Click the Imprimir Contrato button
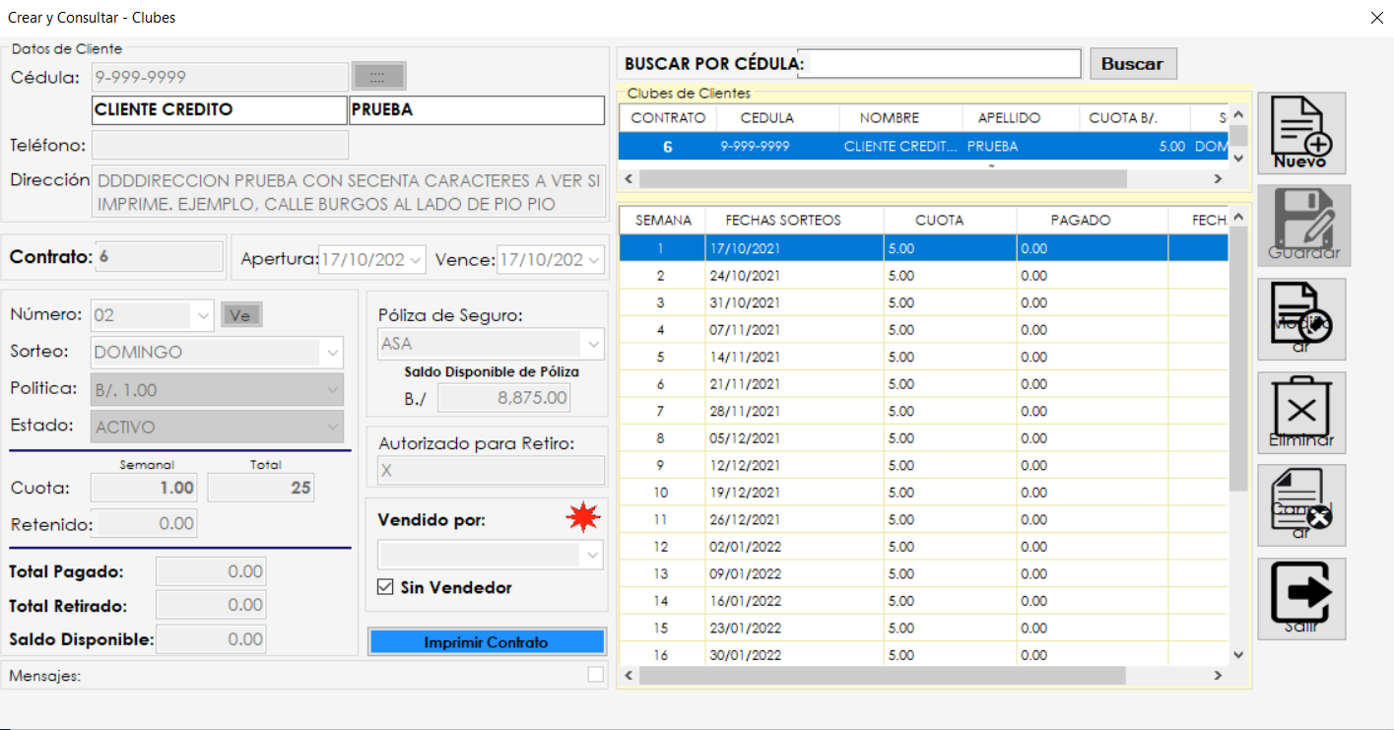1394x730 pixels. (x=487, y=642)
